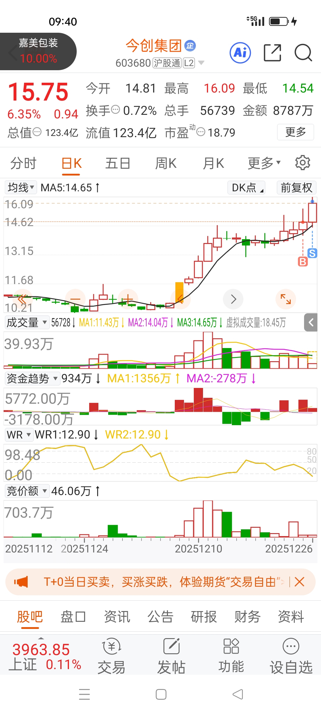Switch to 分时 chart tab
The height and width of the screenshot is (714, 321).
(x=23, y=163)
